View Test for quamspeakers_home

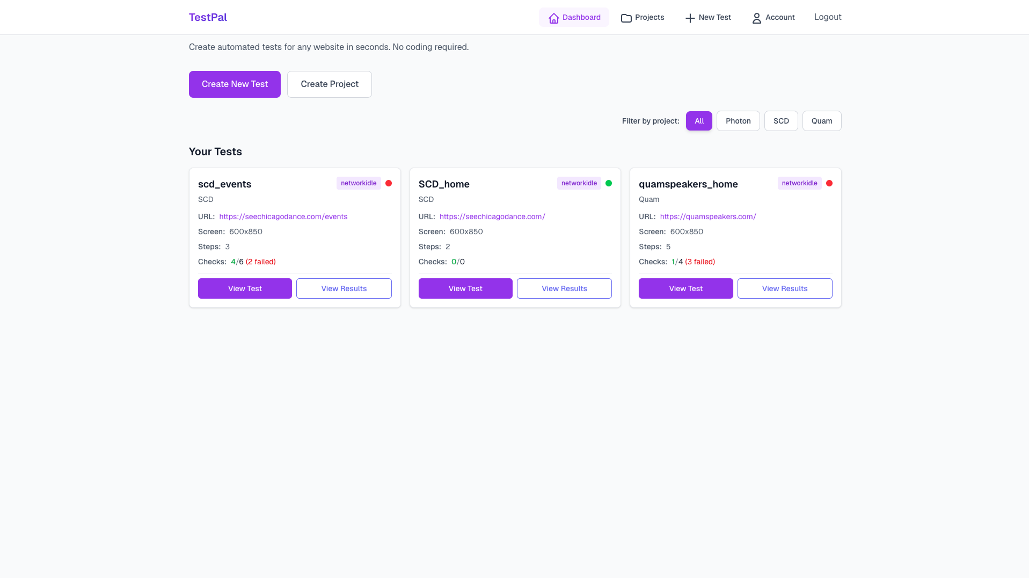(685, 288)
